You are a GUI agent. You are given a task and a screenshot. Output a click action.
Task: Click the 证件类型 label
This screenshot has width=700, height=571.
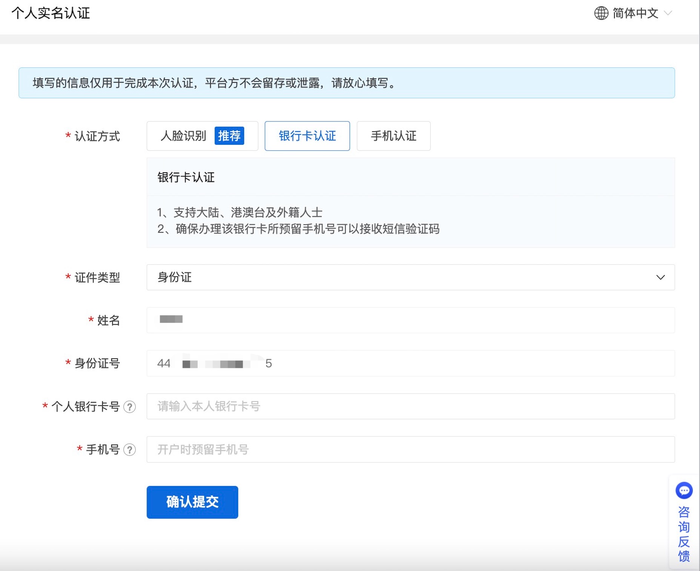click(x=97, y=278)
